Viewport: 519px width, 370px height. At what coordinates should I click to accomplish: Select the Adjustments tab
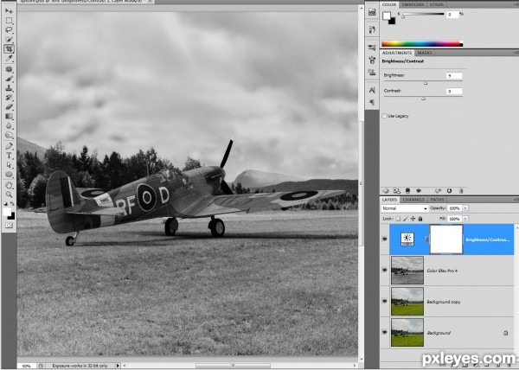point(397,53)
